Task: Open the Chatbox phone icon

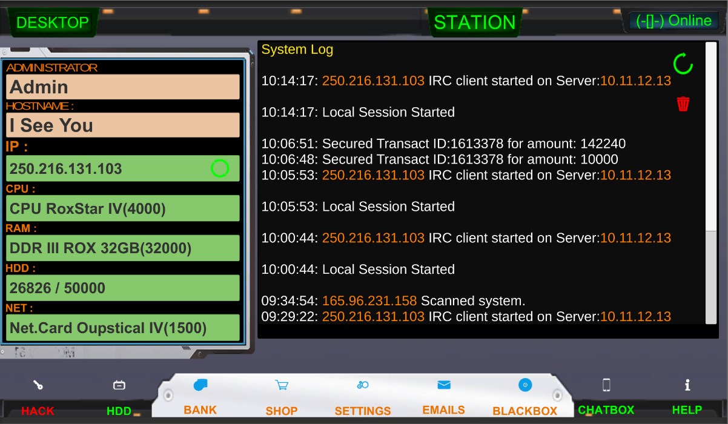Action: [x=606, y=385]
